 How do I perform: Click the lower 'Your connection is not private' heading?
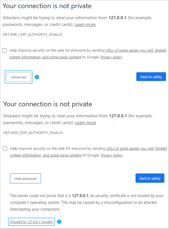point(48,104)
